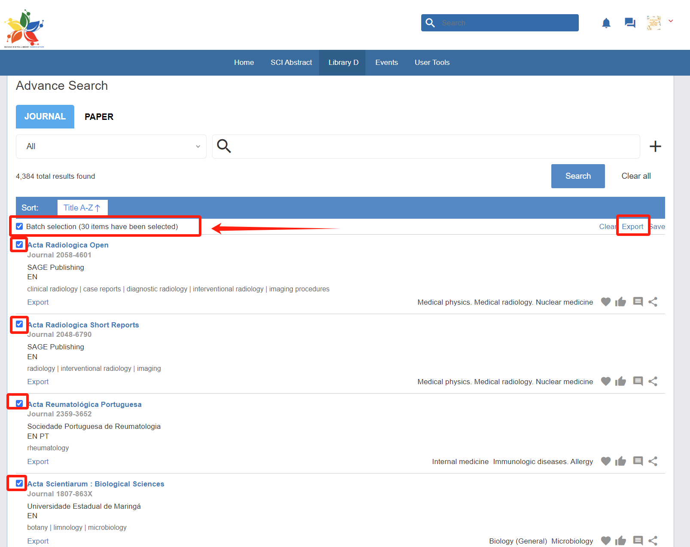Switch to the PAPER tab

point(99,117)
